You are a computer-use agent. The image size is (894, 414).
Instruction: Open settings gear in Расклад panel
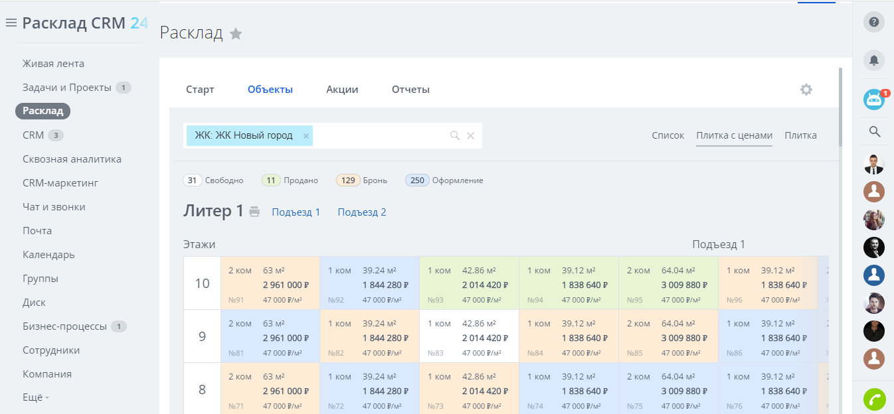pos(806,90)
